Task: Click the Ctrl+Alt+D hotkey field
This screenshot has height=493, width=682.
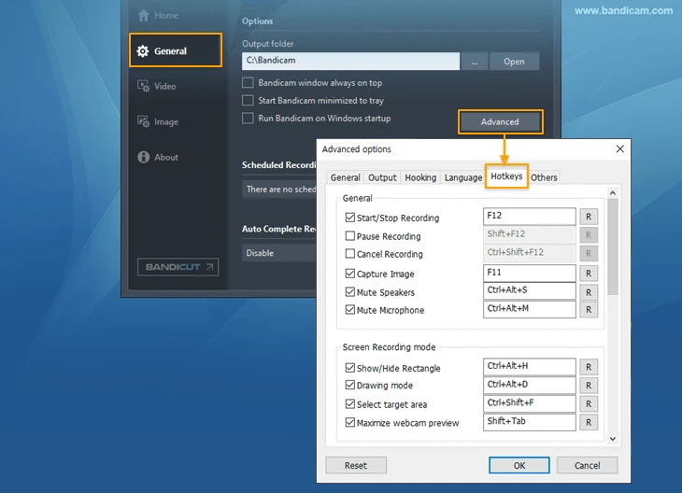Action: coord(530,385)
